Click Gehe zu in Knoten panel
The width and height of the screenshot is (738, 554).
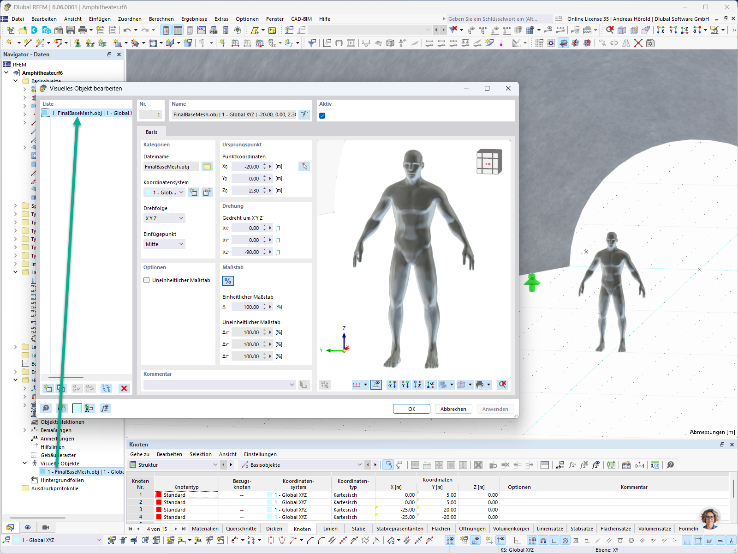[140, 454]
